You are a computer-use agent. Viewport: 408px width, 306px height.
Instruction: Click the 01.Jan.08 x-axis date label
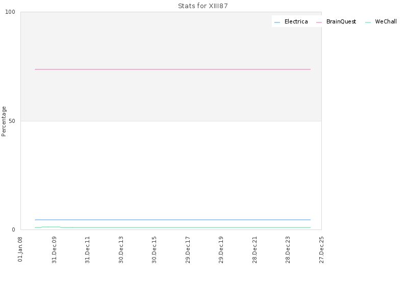pos(20,249)
